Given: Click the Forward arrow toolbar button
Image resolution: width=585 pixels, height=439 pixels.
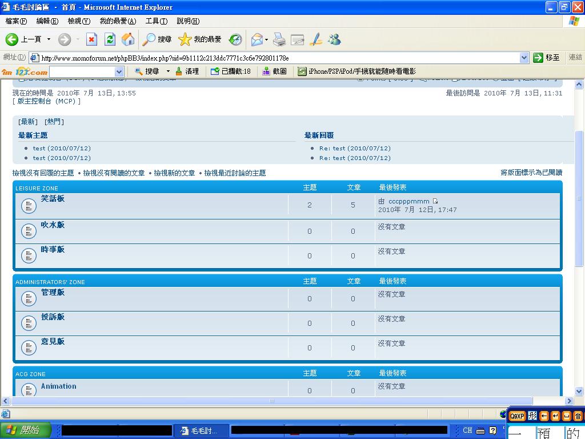Looking at the screenshot, I should tap(65, 39).
